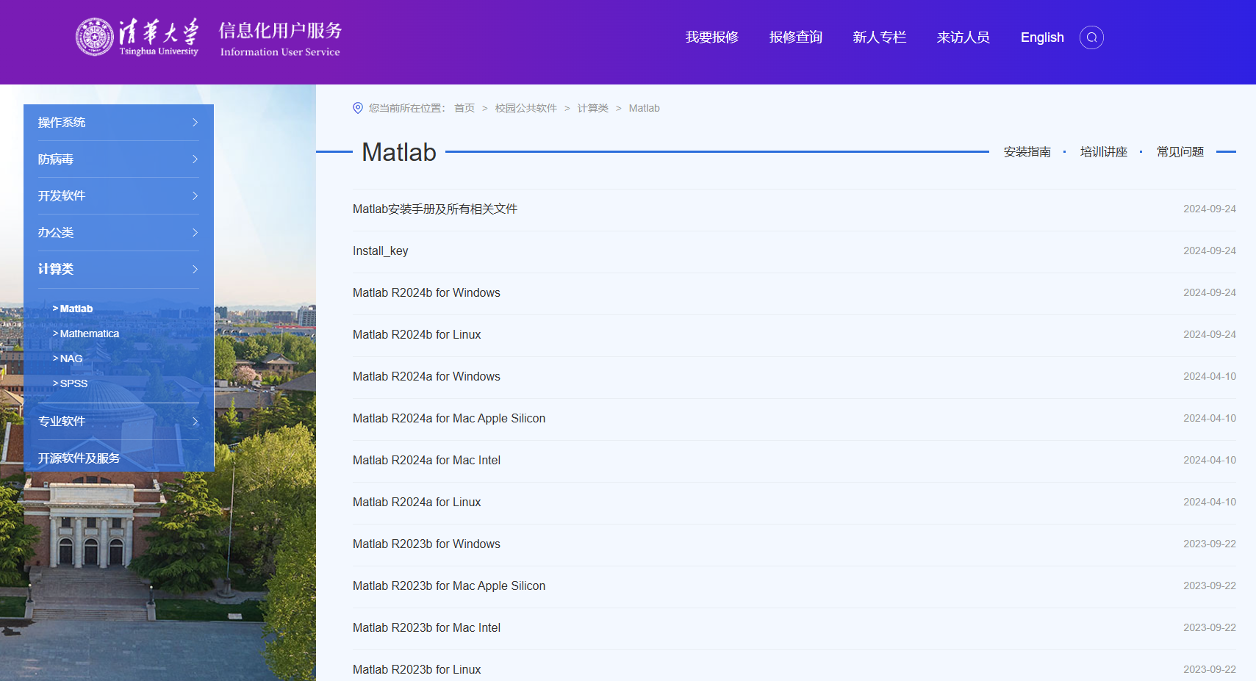Image resolution: width=1256 pixels, height=681 pixels.
Task: Open Matlab R2023b for Windows
Action: (x=426, y=544)
